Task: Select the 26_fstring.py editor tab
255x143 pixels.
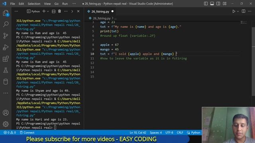Action: [100, 12]
